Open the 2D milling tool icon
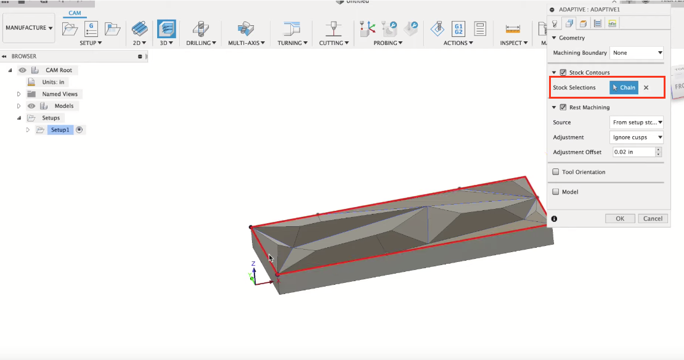684x360 pixels. (x=139, y=29)
